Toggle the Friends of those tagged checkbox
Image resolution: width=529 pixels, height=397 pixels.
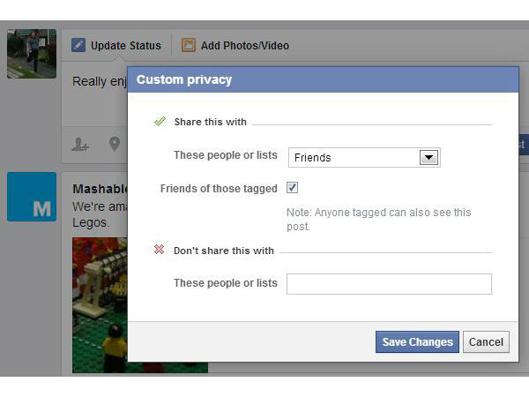pyautogui.click(x=292, y=187)
